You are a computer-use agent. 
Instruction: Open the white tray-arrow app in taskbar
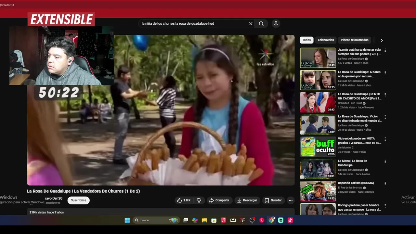(x=233, y=220)
